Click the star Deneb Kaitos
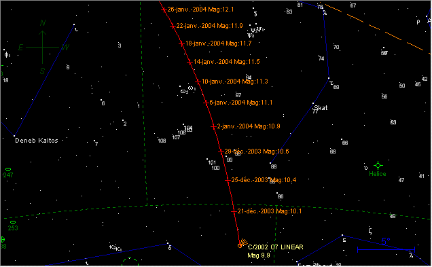This screenshot has height=267, width=432. 14,136
